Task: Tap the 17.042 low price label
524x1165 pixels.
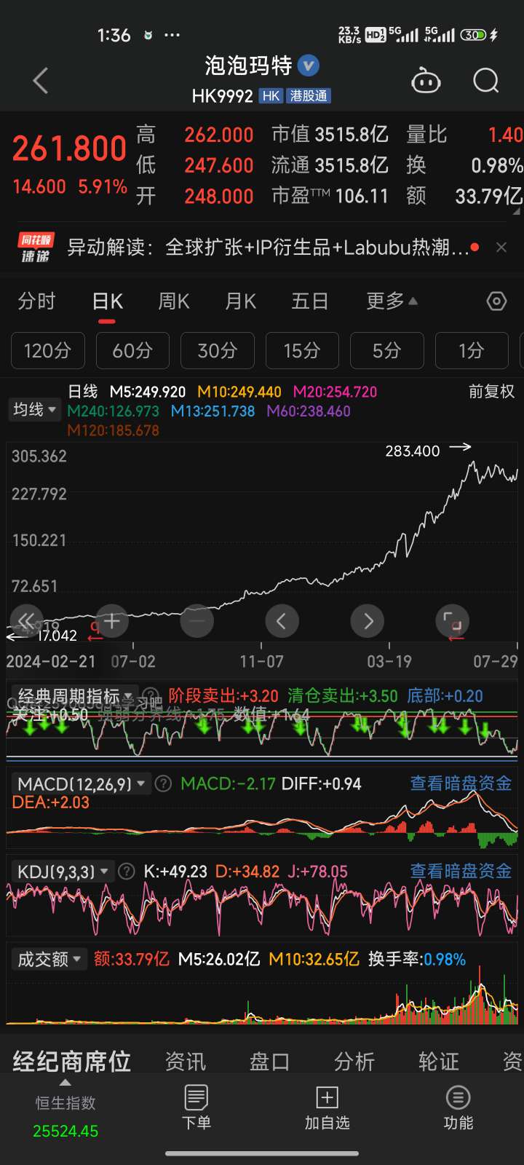Action: [x=57, y=636]
